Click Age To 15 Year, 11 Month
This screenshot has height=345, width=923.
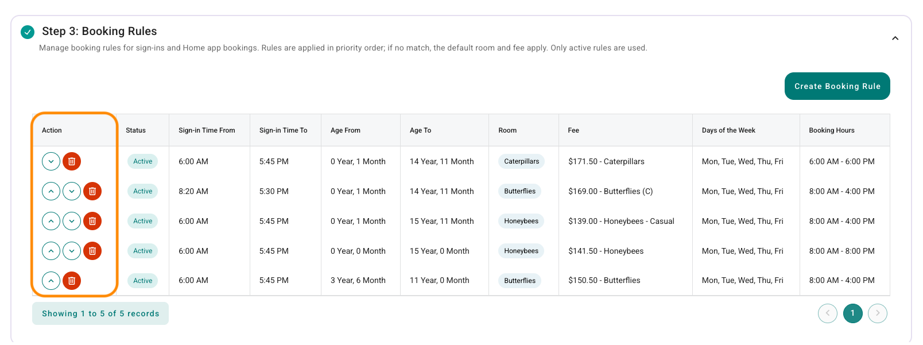click(x=442, y=221)
